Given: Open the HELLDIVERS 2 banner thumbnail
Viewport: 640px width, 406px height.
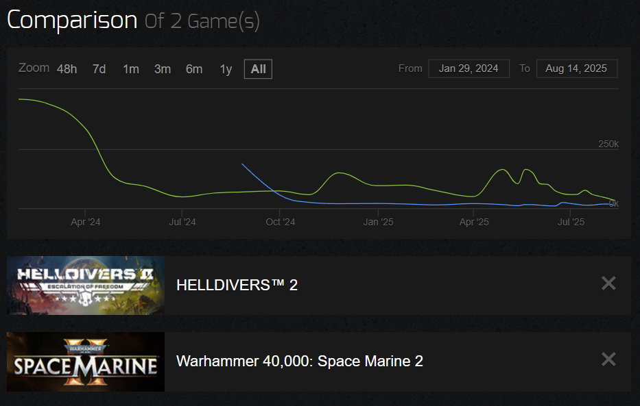Looking at the screenshot, I should pyautogui.click(x=86, y=286).
